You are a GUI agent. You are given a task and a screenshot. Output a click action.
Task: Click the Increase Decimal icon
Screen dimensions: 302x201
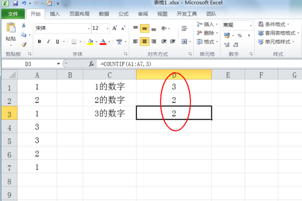[x=227, y=45]
